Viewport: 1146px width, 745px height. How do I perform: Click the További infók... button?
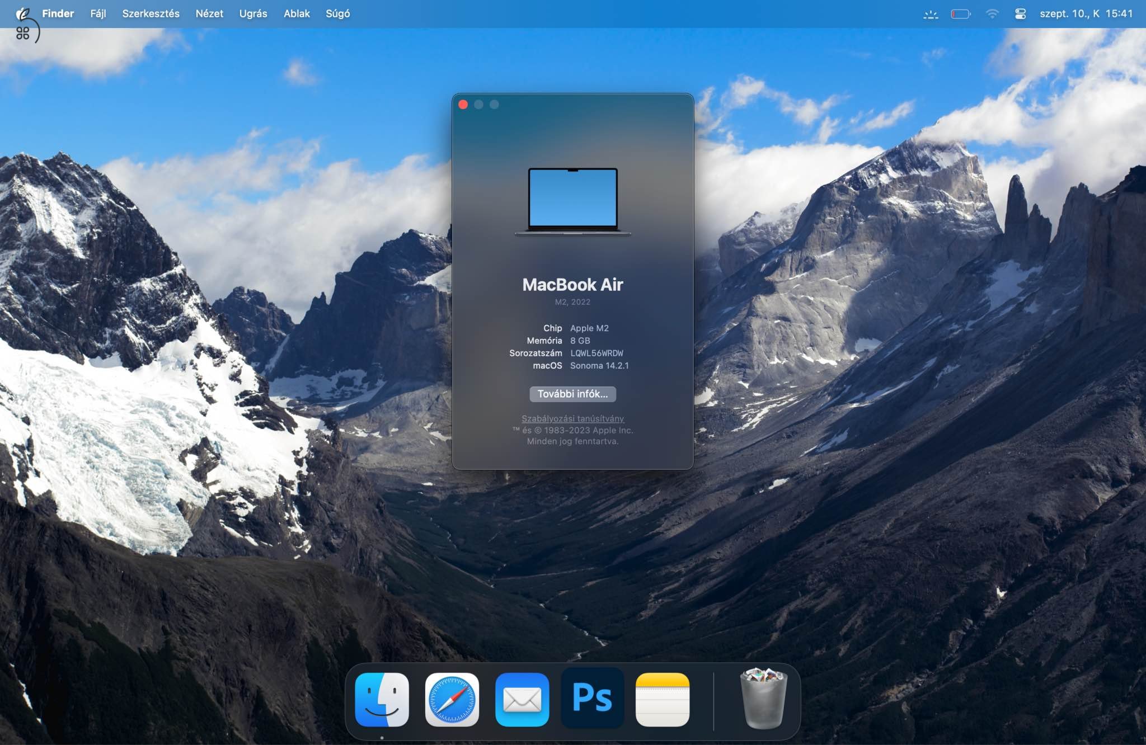(572, 394)
